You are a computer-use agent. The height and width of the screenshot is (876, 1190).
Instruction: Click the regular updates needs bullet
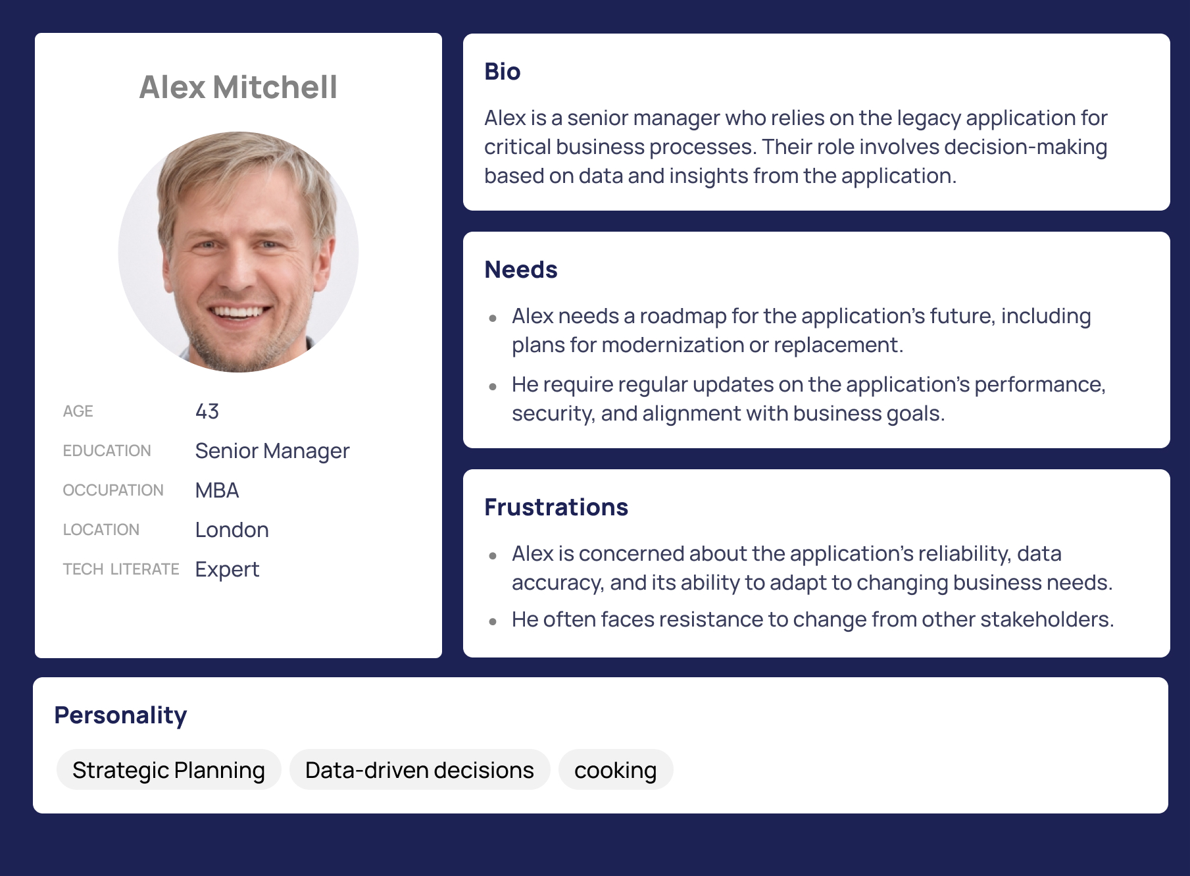click(808, 399)
